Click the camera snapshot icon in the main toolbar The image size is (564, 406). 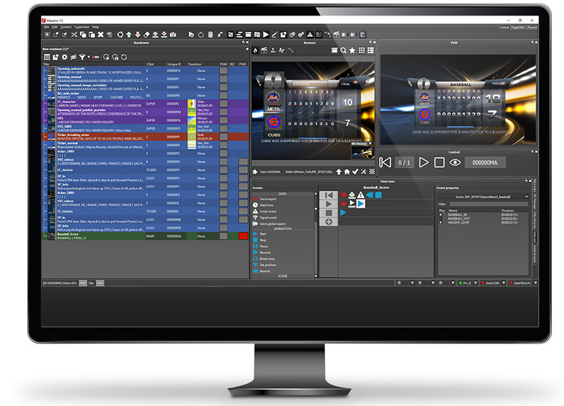click(173, 34)
